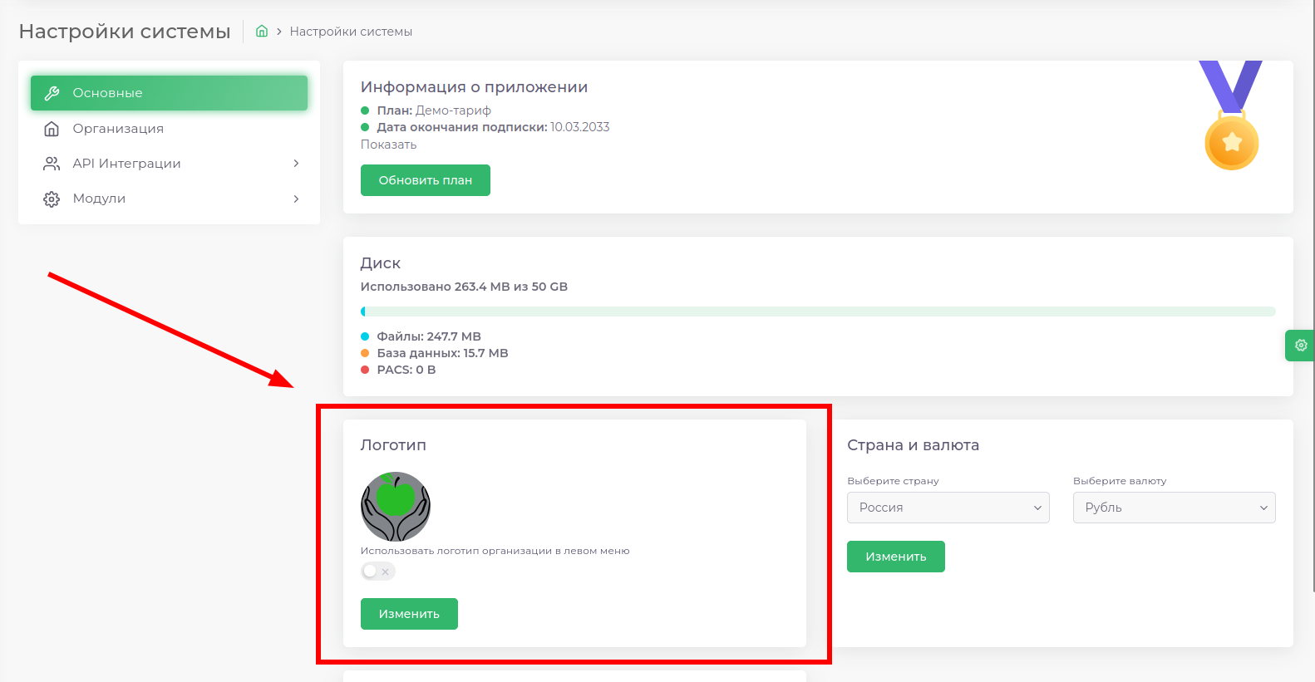Viewport: 1315px width, 682px height.
Task: Click the Обновить план button
Action: click(425, 180)
